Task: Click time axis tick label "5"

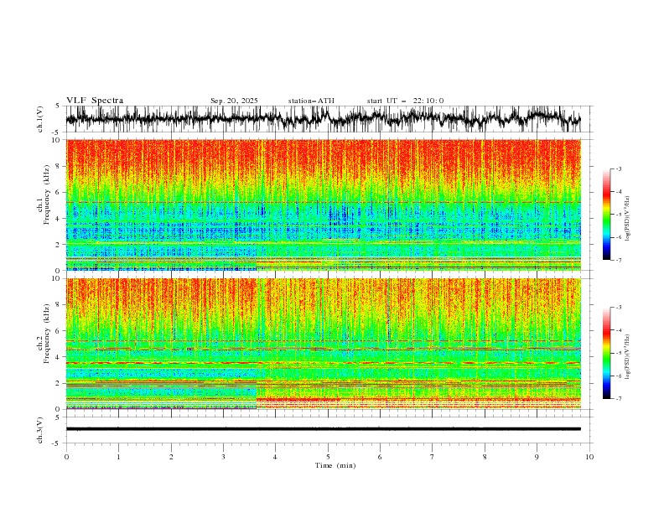Action: (328, 457)
